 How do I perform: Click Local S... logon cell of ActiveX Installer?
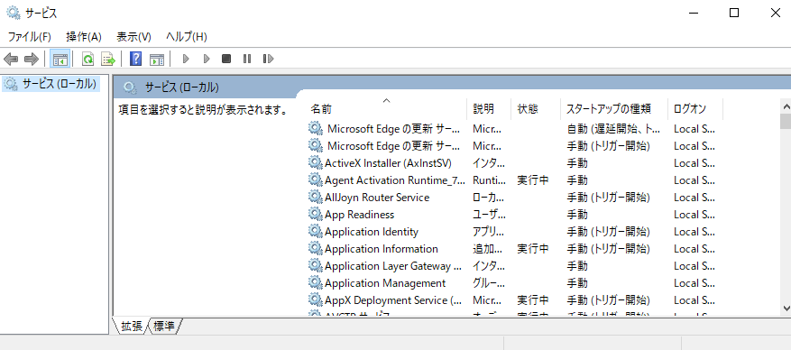[694, 163]
